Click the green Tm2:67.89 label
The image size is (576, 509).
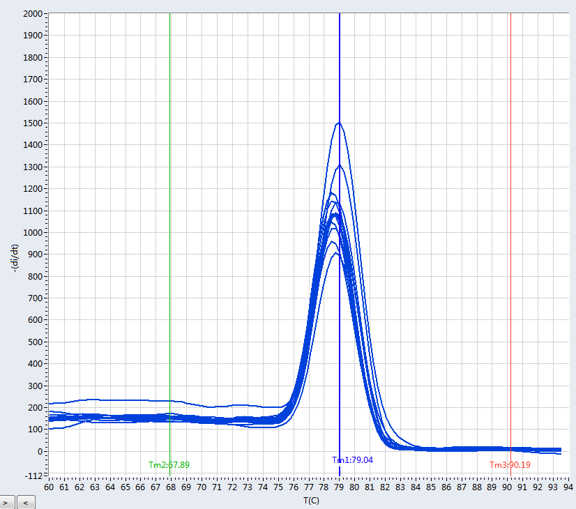point(169,464)
